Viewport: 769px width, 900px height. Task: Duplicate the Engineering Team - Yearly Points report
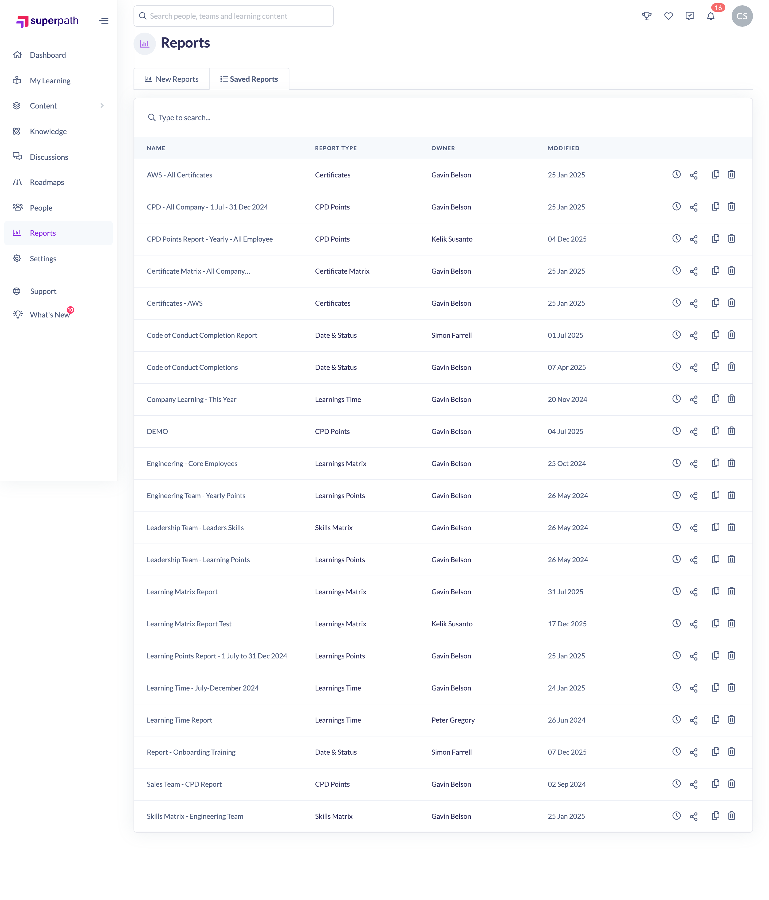click(x=715, y=495)
